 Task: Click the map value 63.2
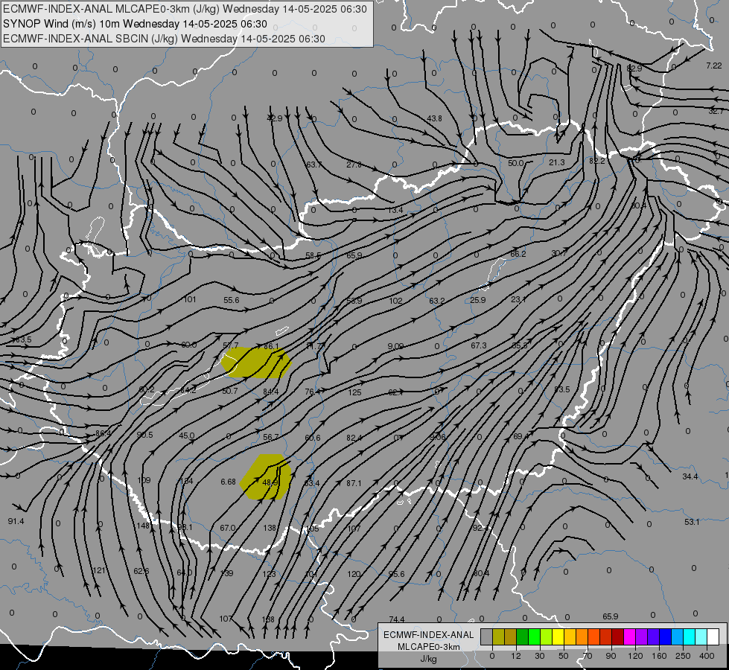click(436, 301)
